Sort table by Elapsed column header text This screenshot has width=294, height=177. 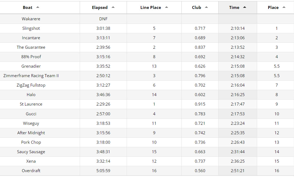point(100,8)
